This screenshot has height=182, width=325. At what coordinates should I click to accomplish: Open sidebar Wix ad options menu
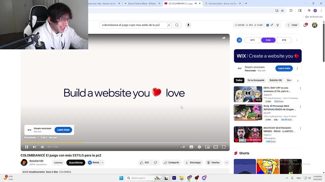[297, 68]
